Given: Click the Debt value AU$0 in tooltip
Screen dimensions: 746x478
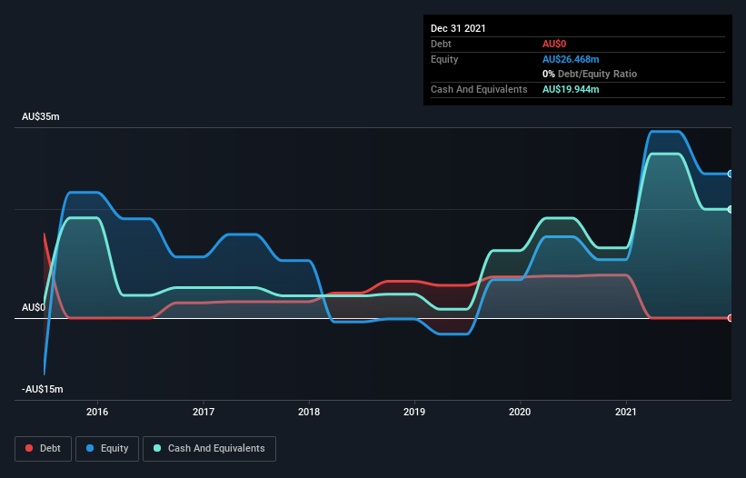Looking at the screenshot, I should (554, 44).
